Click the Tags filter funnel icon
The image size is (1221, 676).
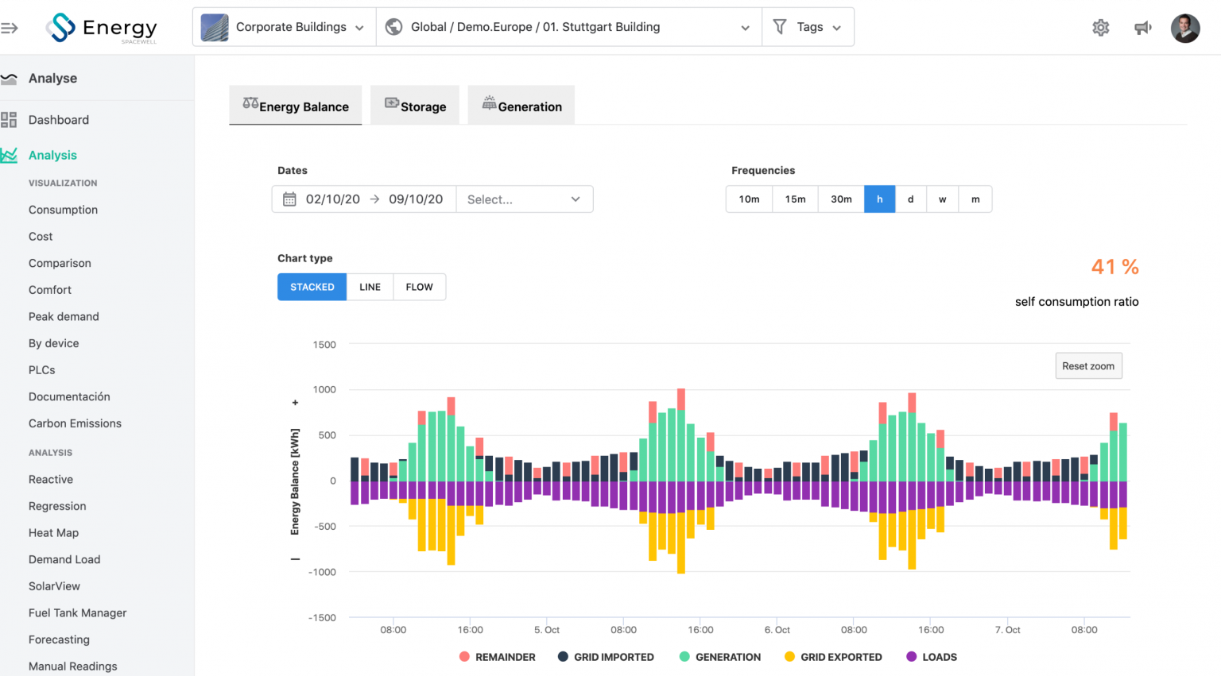(x=780, y=27)
